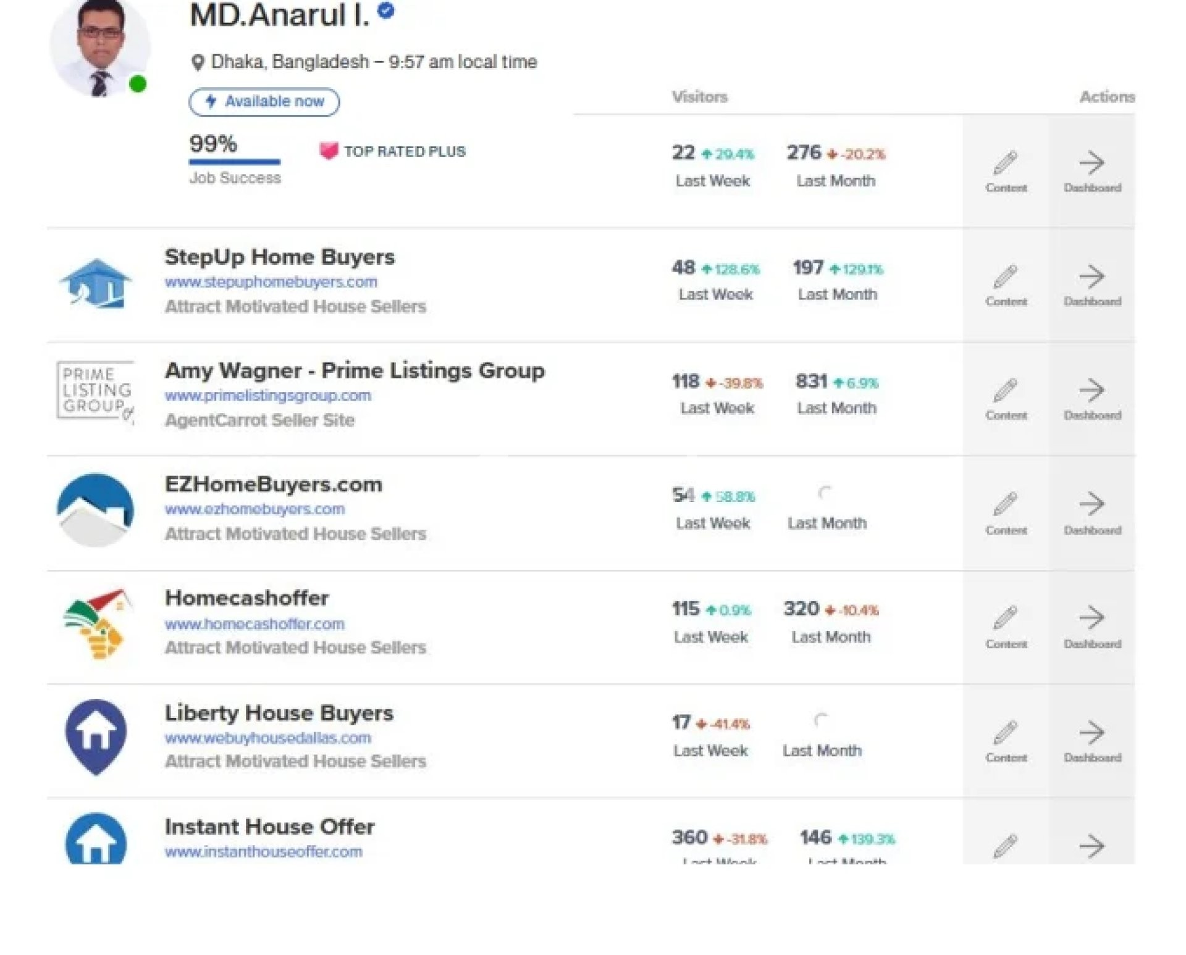The image size is (1186, 955).
Task: Click the EZHomeBuyers.com site logo
Action: pos(95,510)
